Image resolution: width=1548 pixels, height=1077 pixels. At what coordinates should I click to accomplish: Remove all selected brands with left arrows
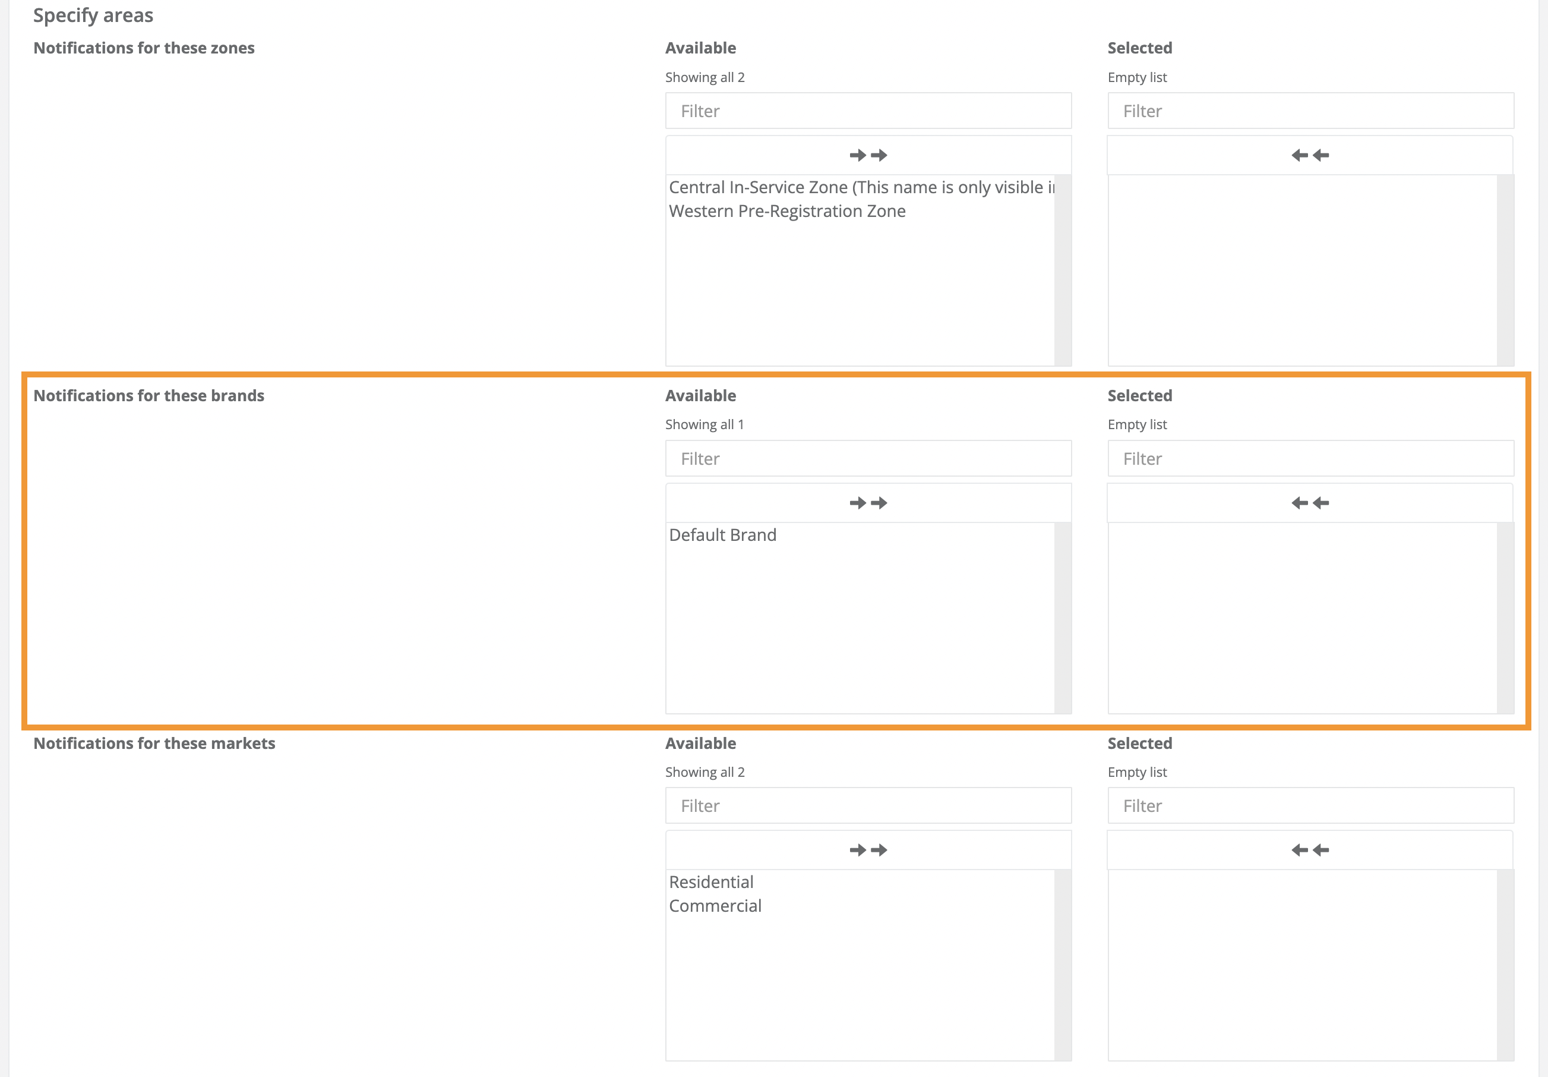1309,503
